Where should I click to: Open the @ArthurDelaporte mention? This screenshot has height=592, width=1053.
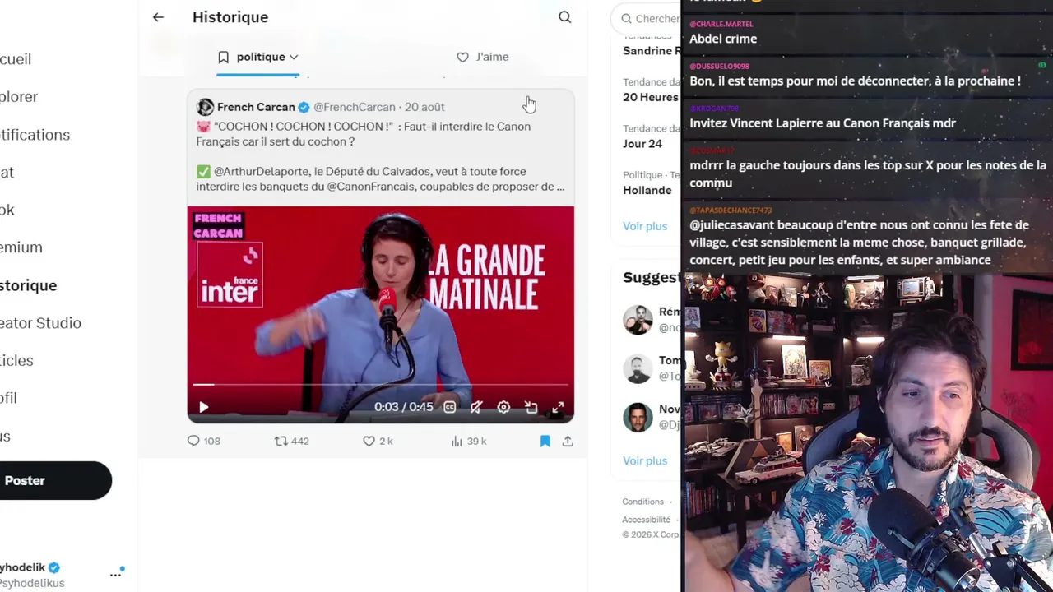[x=262, y=172]
